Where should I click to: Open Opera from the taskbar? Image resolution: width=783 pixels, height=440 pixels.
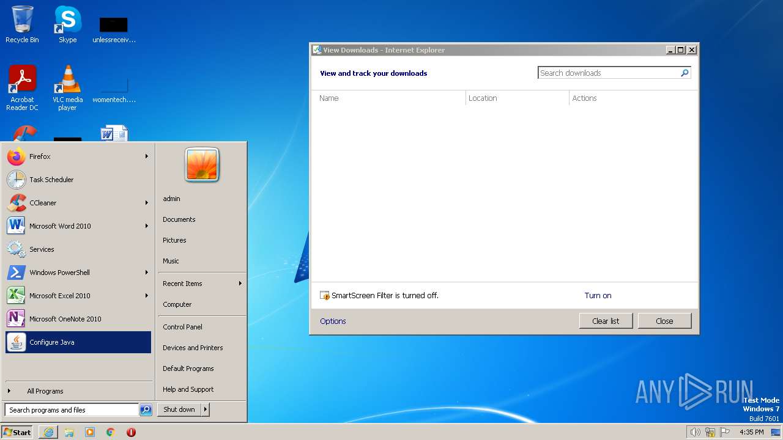pyautogui.click(x=131, y=432)
